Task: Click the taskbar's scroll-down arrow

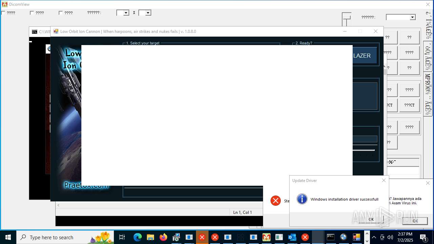Action: 367,241
